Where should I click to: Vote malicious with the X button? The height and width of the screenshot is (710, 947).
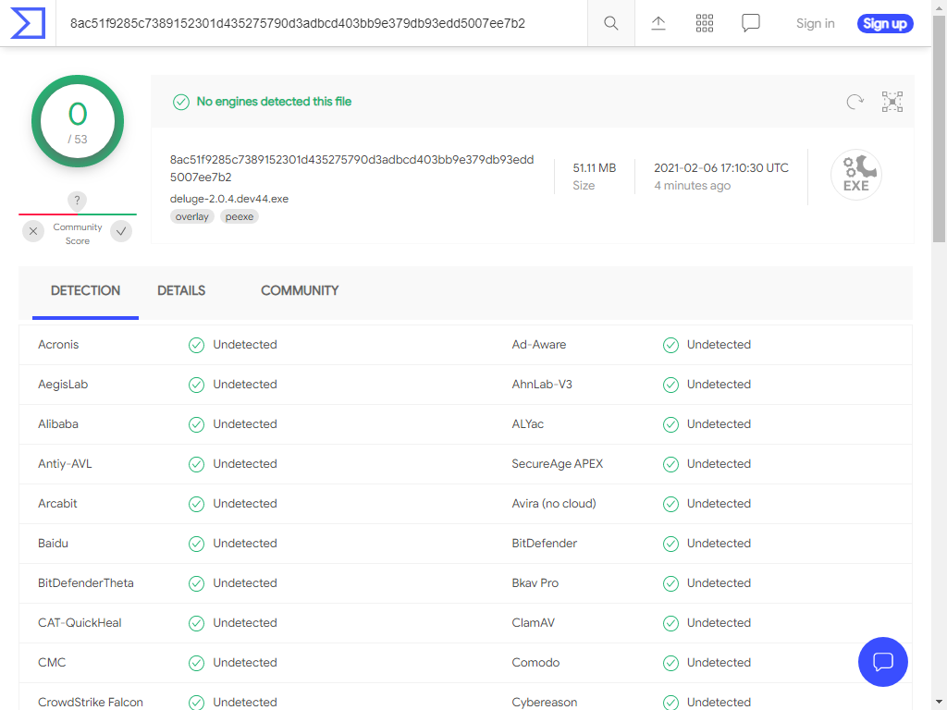(33, 231)
